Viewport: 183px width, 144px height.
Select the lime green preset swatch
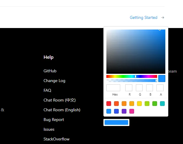point(147,104)
